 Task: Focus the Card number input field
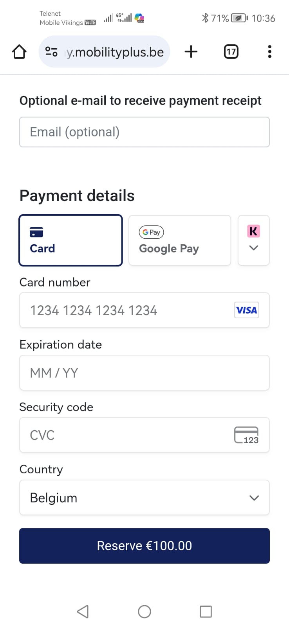pos(144,310)
